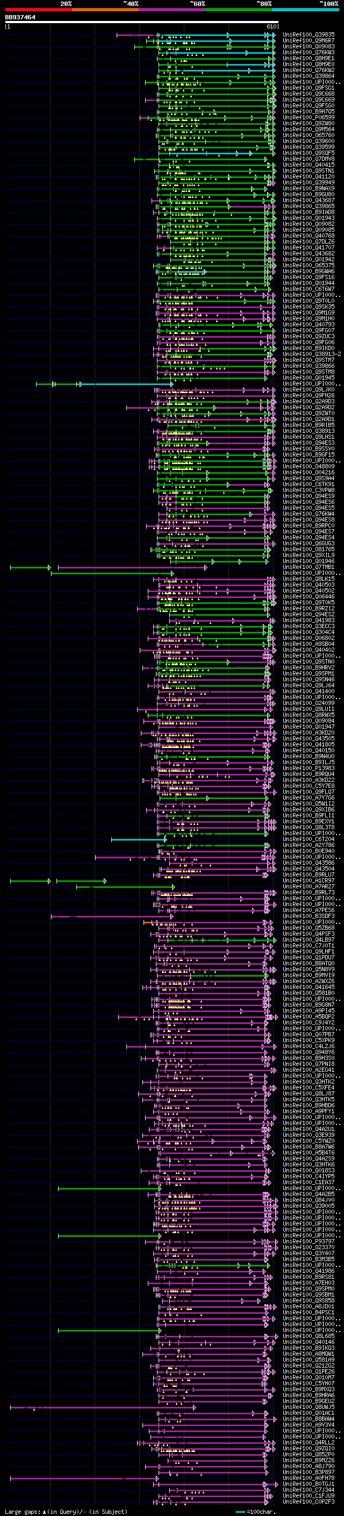Open hit UniRef100_Q9M6R7
This screenshot has height=1516, width=344.
[x=309, y=41]
